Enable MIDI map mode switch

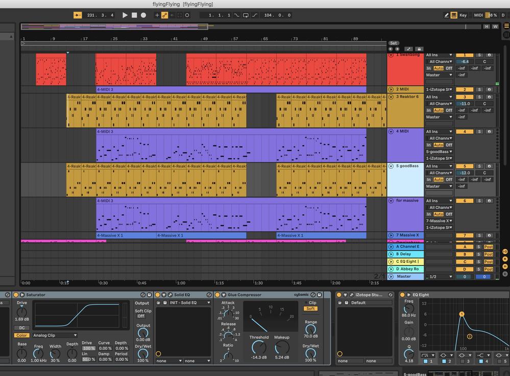click(478, 15)
